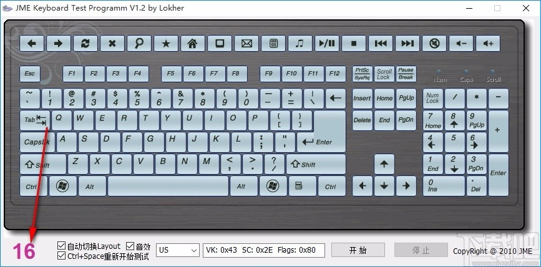
Task: Click the numpad 0 Ins key
Action: pyautogui.click(x=444, y=187)
